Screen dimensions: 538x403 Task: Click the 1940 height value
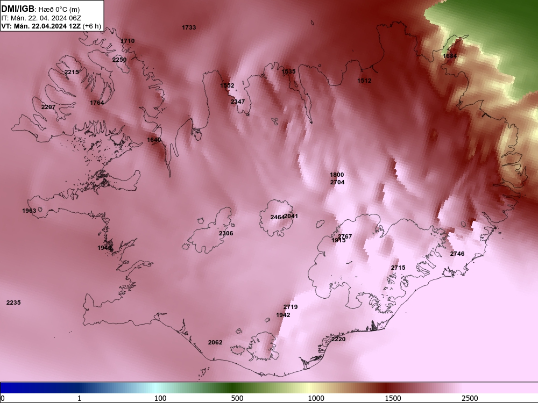[104, 247]
